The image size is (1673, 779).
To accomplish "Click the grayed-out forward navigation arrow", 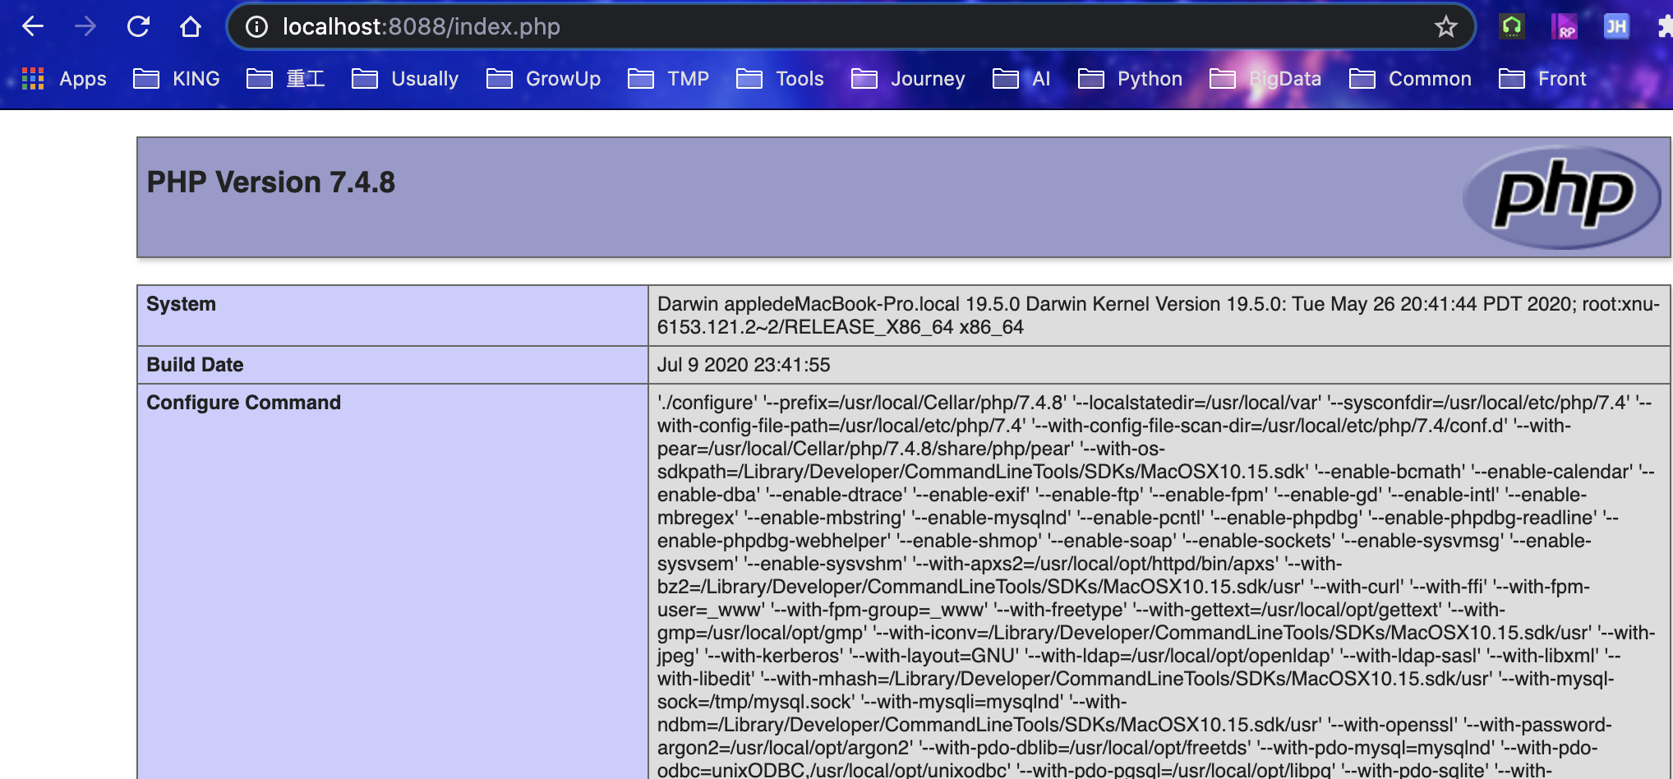I will coord(85,26).
